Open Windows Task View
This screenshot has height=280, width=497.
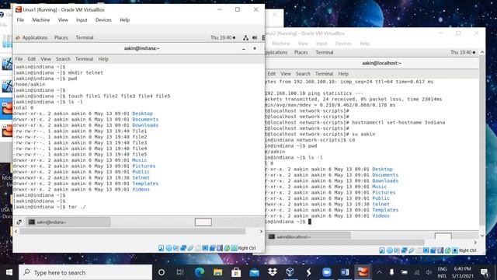[x=180, y=272]
